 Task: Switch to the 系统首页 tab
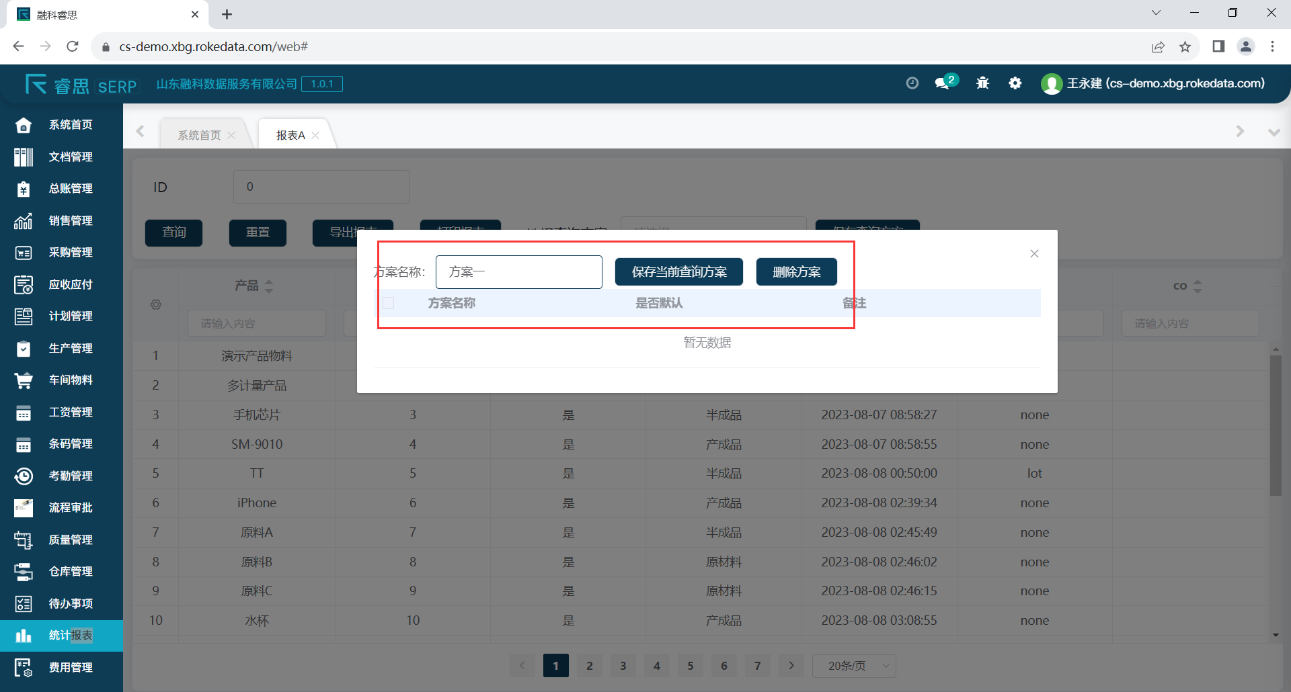[199, 135]
